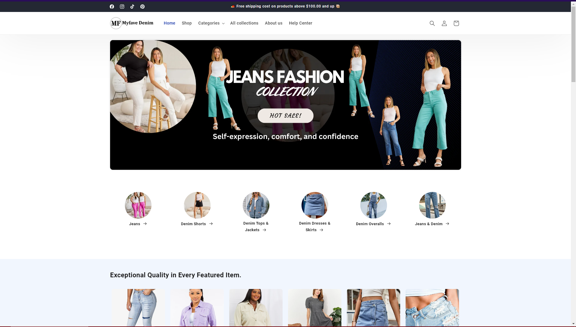Open the account login icon

click(444, 23)
